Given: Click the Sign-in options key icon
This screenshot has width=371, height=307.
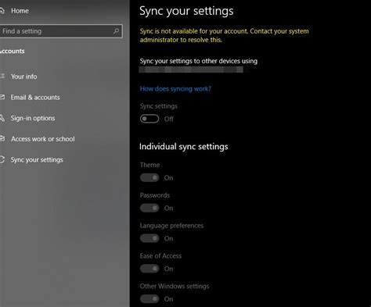Looking at the screenshot, I should coord(2,118).
